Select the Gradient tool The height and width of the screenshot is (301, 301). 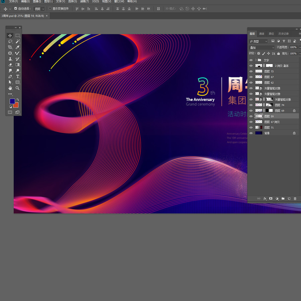[x=17, y=65]
